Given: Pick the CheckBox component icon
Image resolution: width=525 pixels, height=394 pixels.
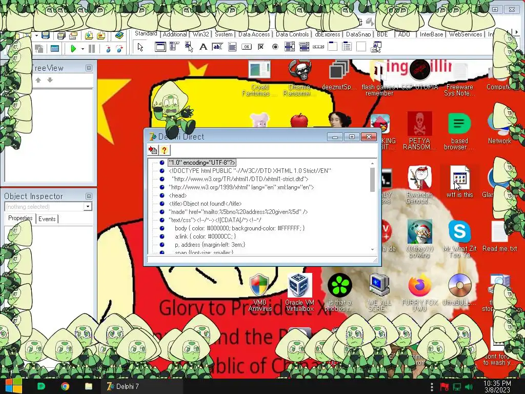Looking at the screenshot, I should pos(261,47).
